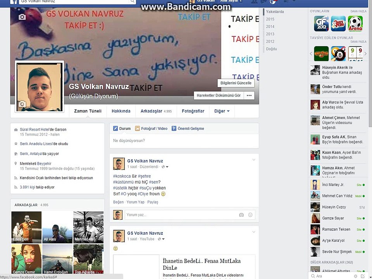Click the chat settings gear icon
The width and height of the screenshot is (372, 279).
point(355,276)
